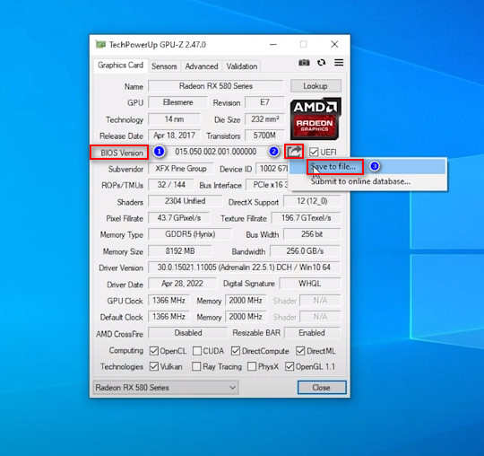The image size is (484, 456).
Task: Click the Pixel Fillrate value 43.7 GPixel/s
Action: point(179,218)
